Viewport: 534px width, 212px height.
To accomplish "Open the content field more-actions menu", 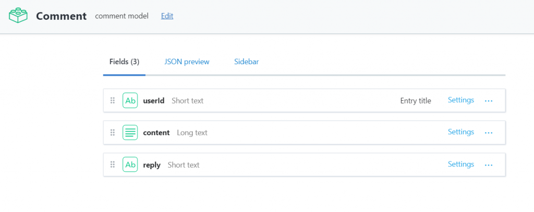I will tap(489, 133).
